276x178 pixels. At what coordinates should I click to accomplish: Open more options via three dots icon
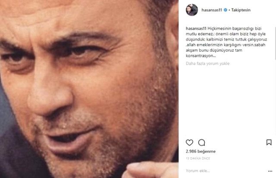(x=270, y=171)
